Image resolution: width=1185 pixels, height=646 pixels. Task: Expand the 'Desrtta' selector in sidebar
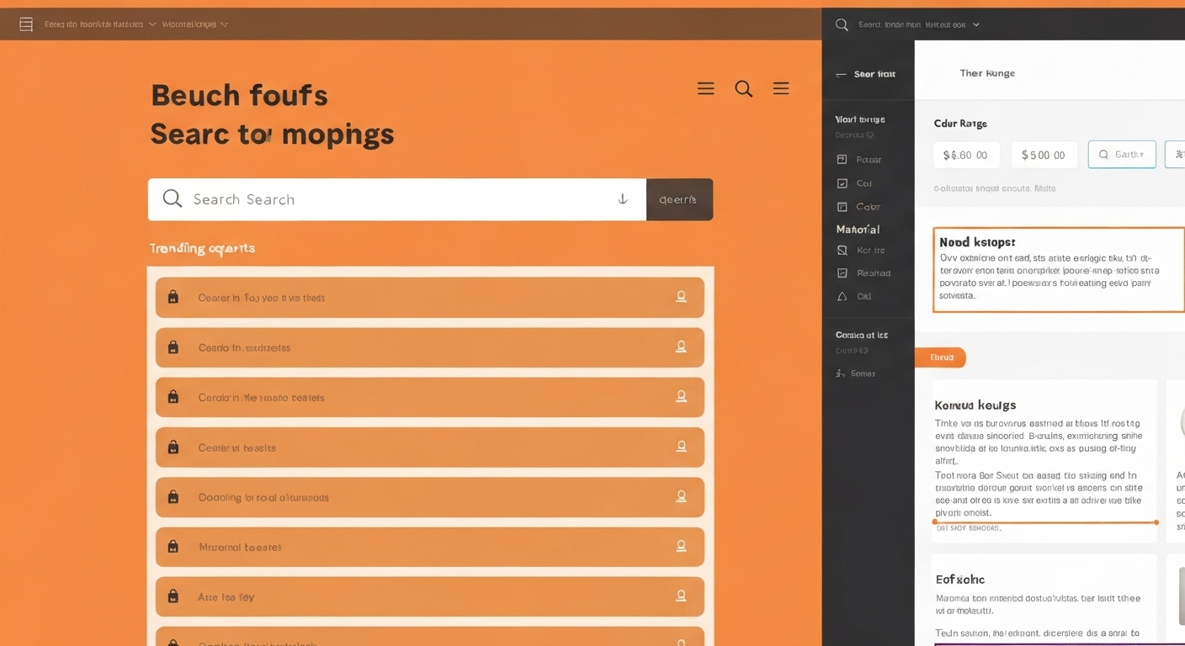pyautogui.click(x=854, y=135)
